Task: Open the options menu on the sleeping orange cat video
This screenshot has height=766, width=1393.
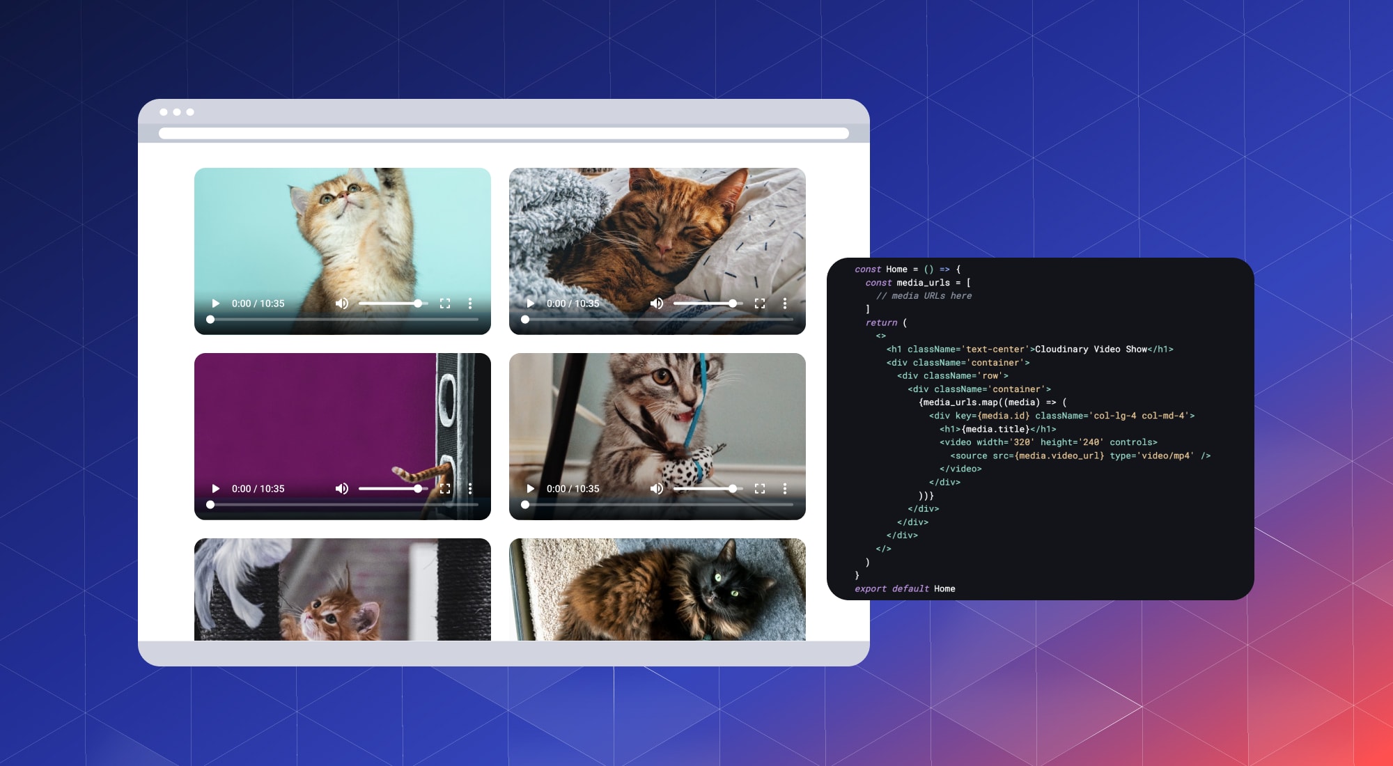Action: point(786,304)
